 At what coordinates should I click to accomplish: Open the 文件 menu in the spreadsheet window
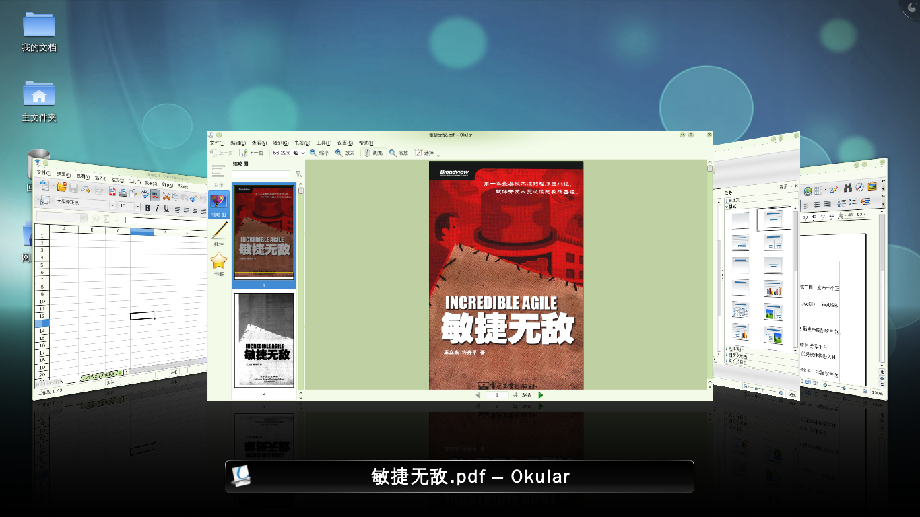(44, 173)
